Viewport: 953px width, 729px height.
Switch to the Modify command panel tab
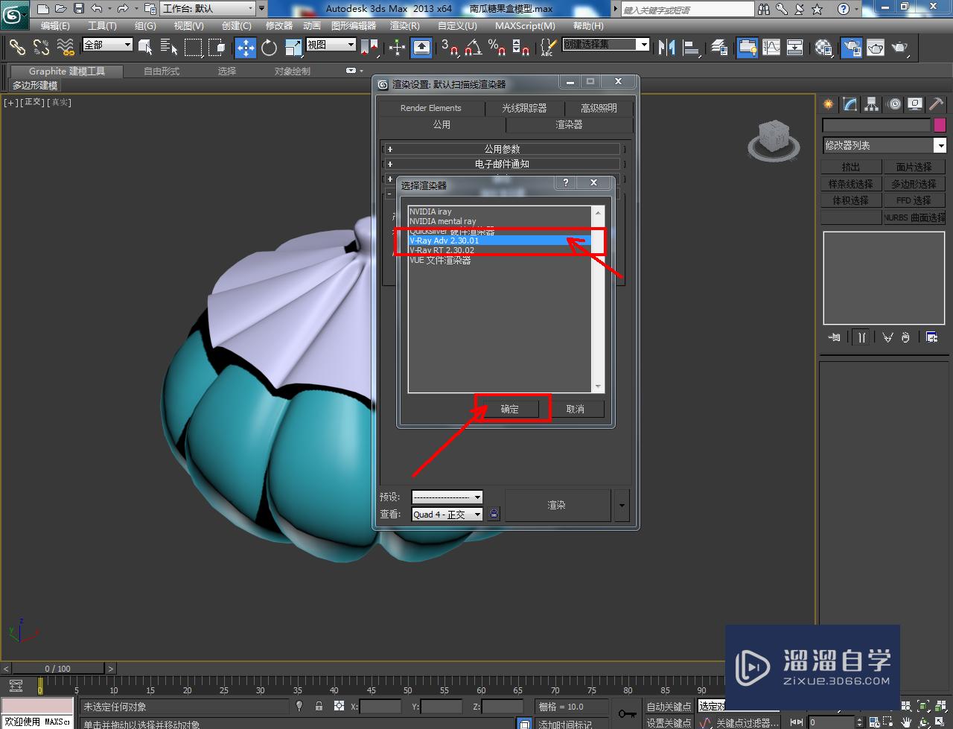tap(850, 104)
